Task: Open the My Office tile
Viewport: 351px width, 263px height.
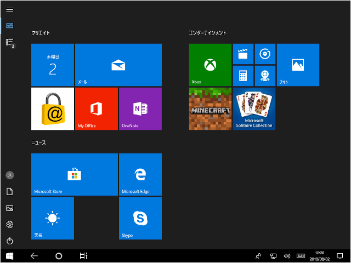Action: [97, 108]
